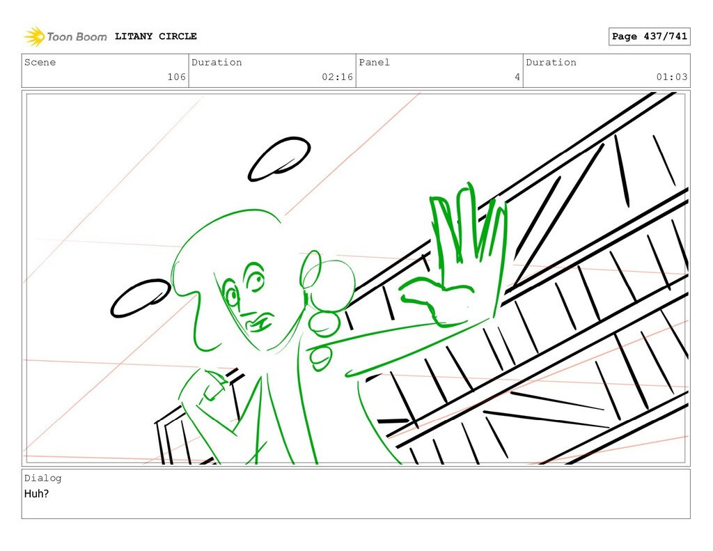Click the Panel label

[374, 62]
